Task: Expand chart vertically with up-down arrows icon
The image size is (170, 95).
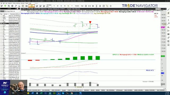Action: pos(100,6)
